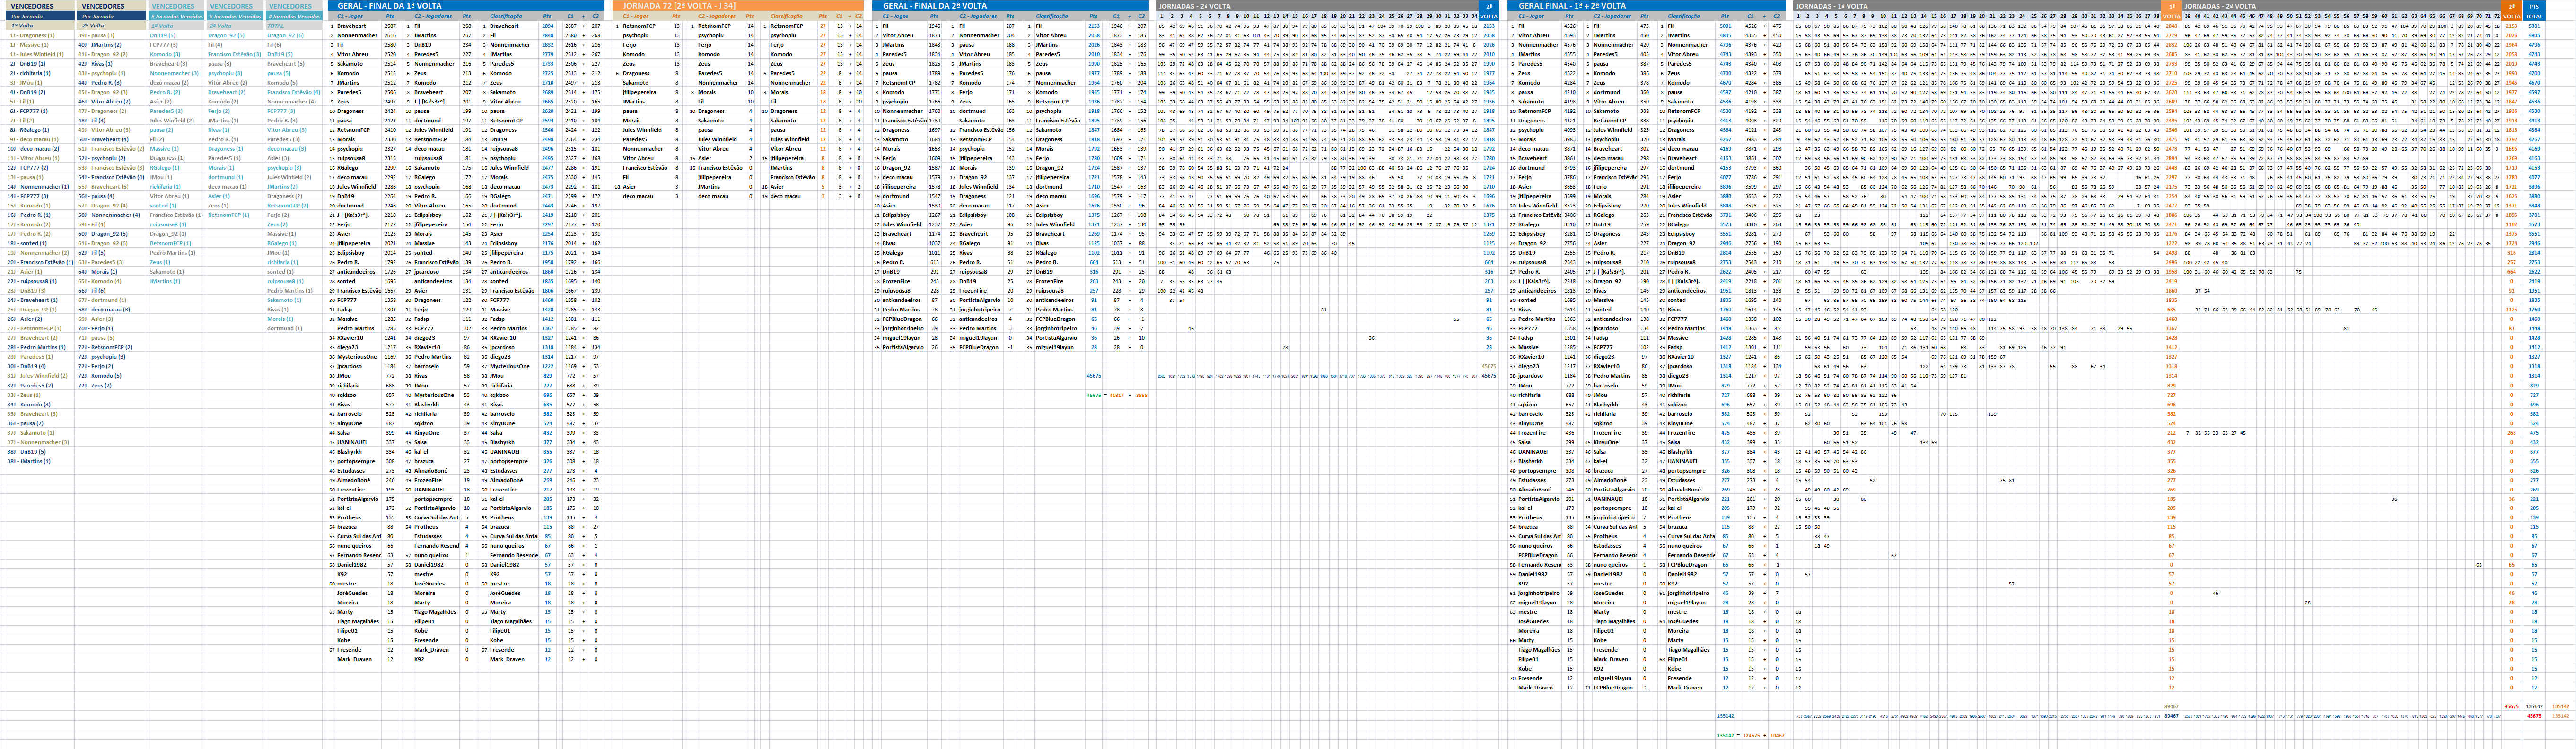
Task: Click the cell '1J - Dragoness (1)'
Action: (40, 35)
